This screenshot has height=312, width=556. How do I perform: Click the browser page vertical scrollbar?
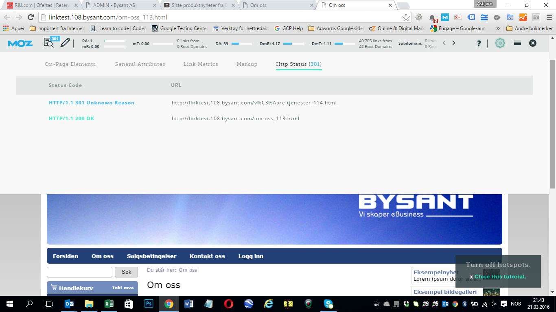point(552,122)
